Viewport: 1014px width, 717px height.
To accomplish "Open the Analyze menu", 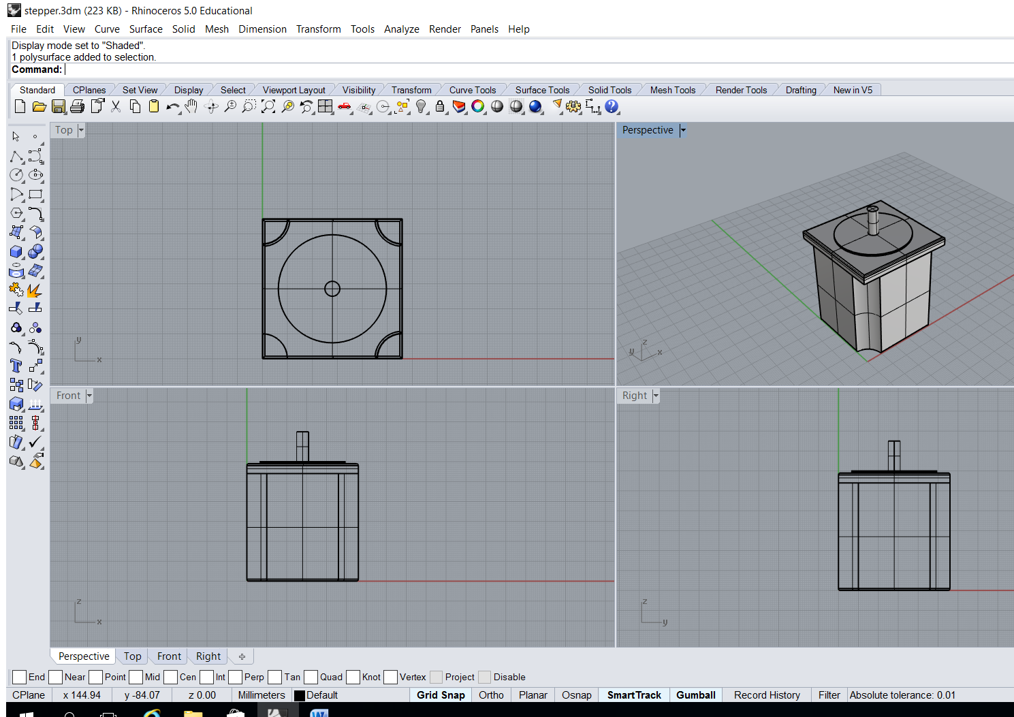I will [401, 29].
